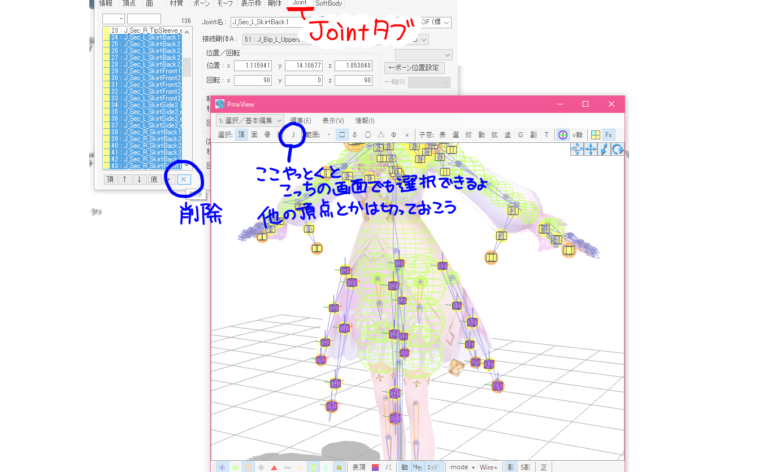Delete selected joints with × button
This screenshot has height=472, width=763.
184,180
